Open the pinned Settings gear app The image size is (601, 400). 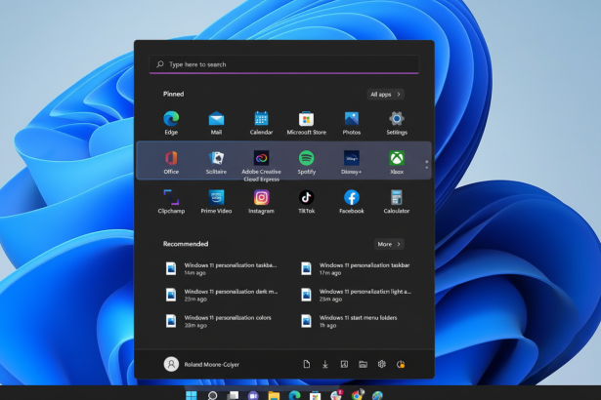click(397, 123)
